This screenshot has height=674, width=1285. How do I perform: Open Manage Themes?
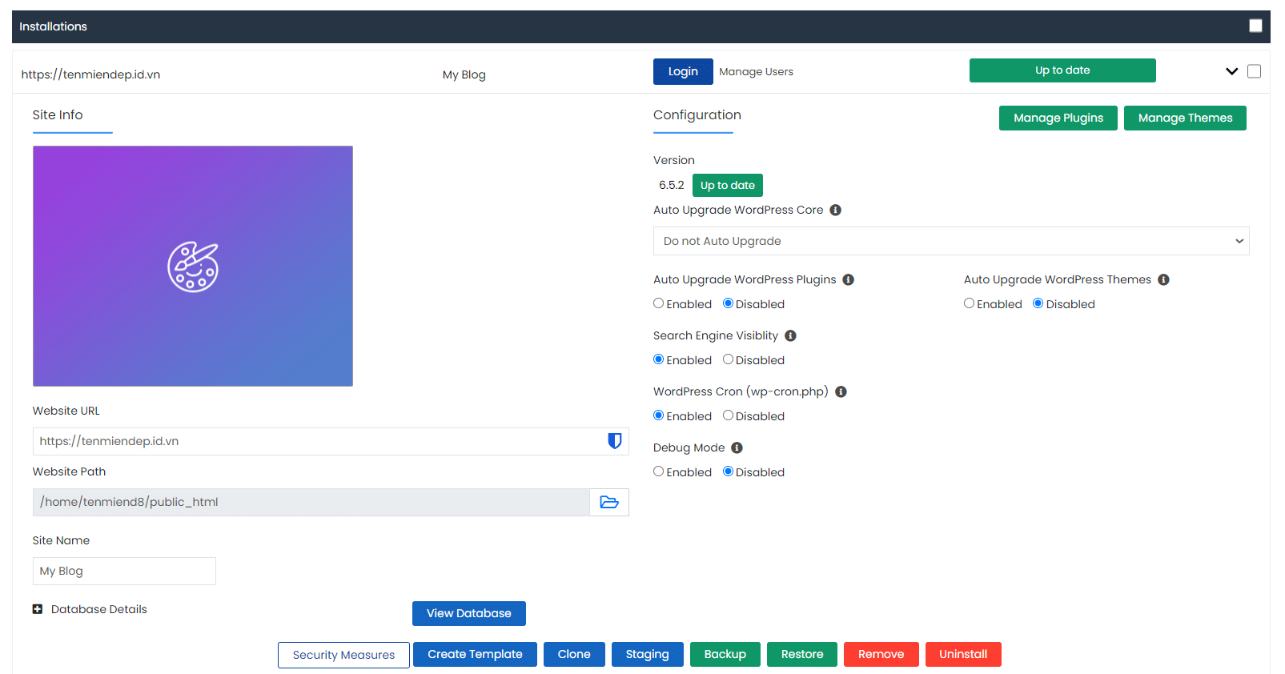coord(1185,118)
